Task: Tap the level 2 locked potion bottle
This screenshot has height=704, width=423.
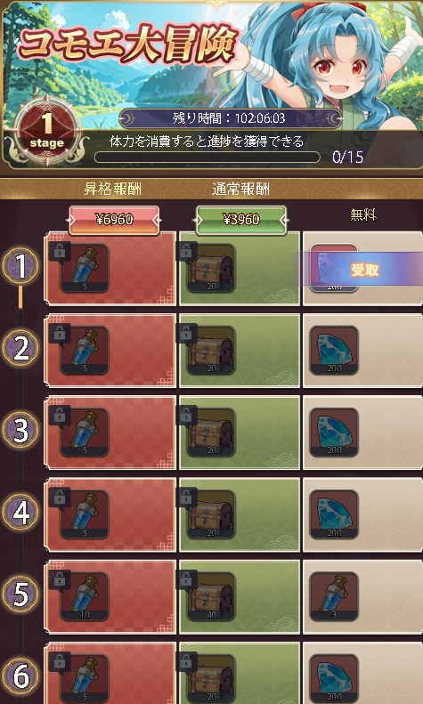Action: click(x=85, y=350)
